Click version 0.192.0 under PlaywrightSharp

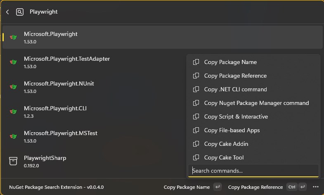[31, 166]
